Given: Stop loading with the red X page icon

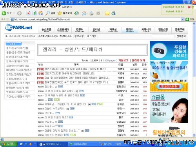Looking at the screenshot, I should click(28, 13).
